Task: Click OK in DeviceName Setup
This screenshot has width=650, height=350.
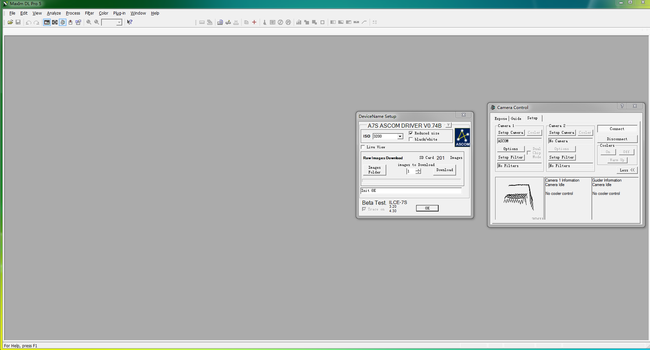Action: click(x=427, y=208)
